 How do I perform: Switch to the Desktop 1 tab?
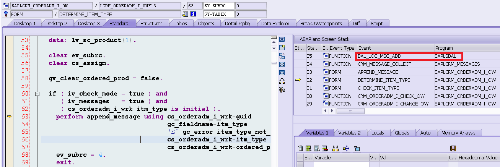coord(25,23)
